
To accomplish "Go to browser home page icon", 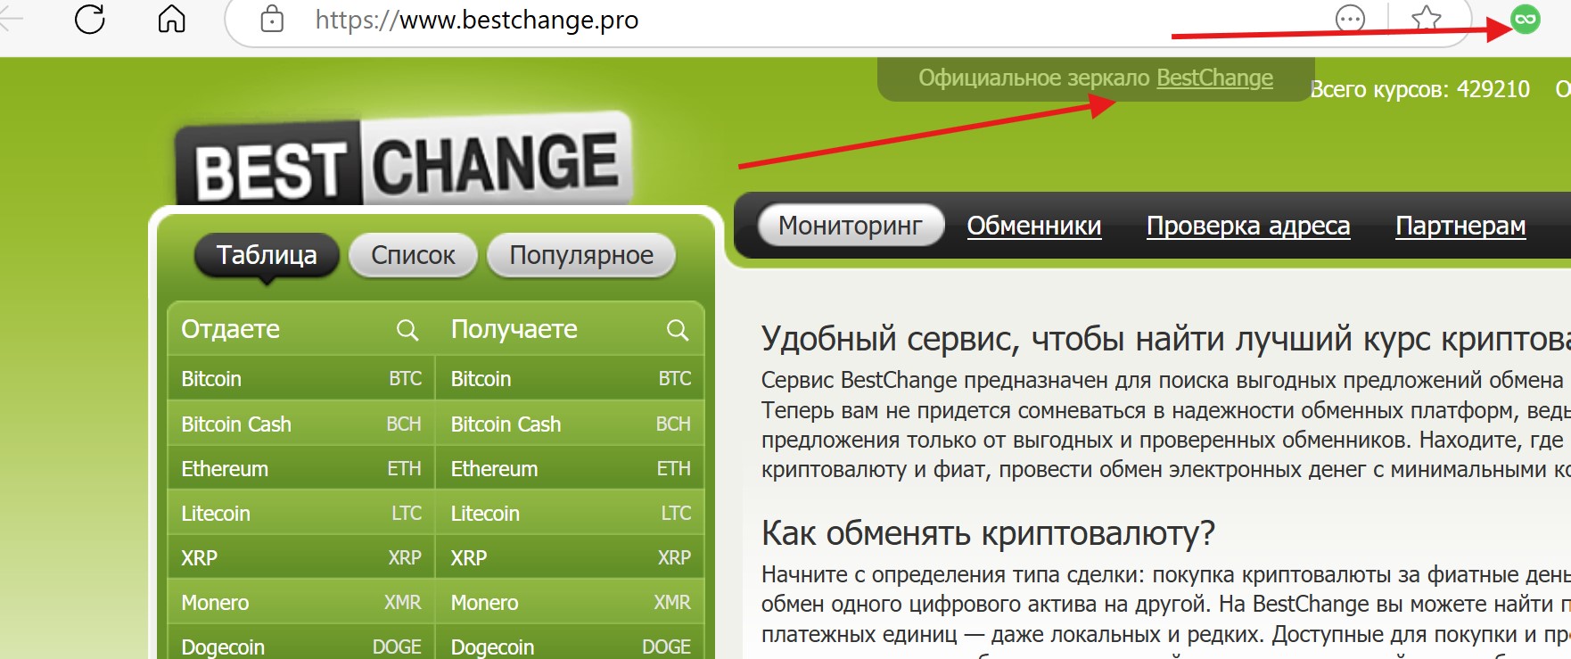I will click(171, 19).
